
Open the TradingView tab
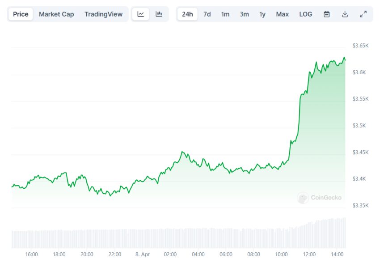click(103, 14)
